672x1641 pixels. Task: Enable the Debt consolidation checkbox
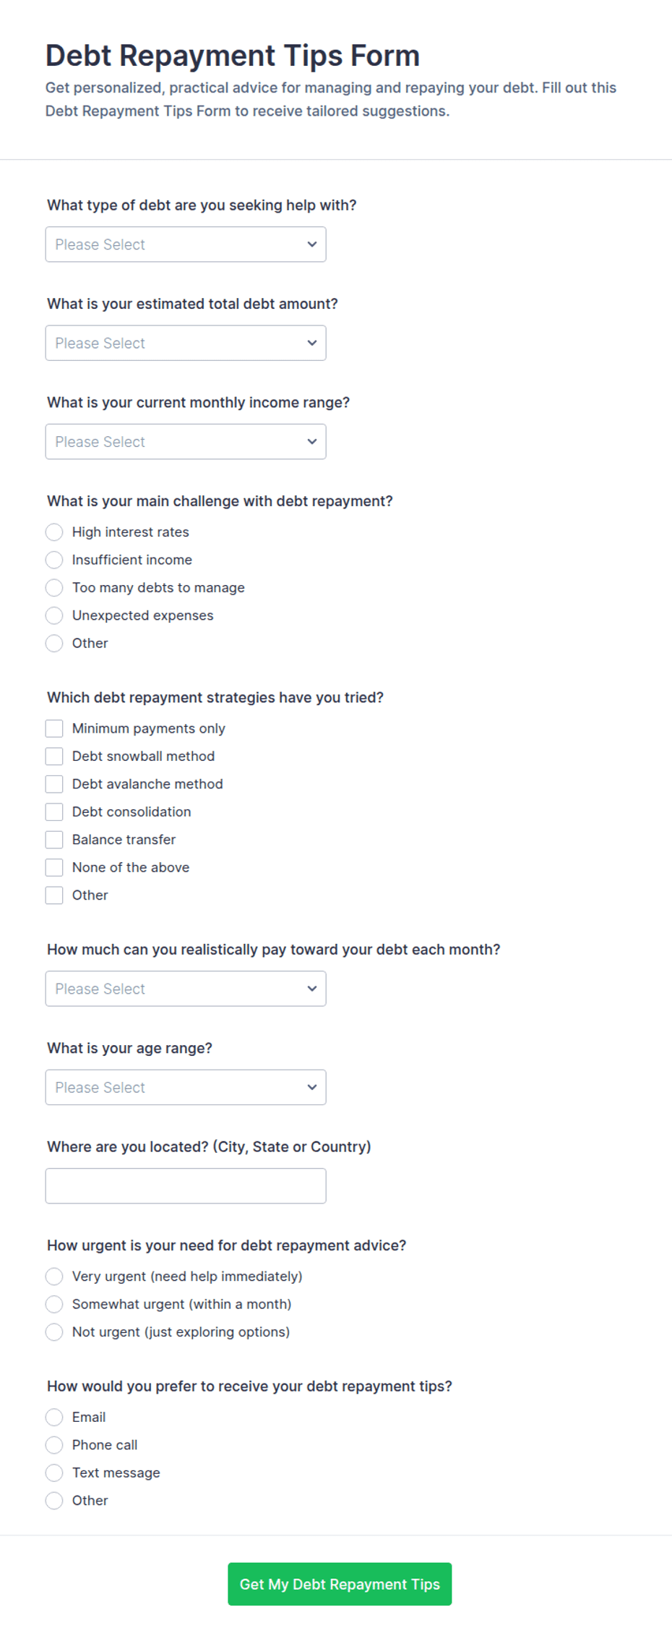[54, 812]
